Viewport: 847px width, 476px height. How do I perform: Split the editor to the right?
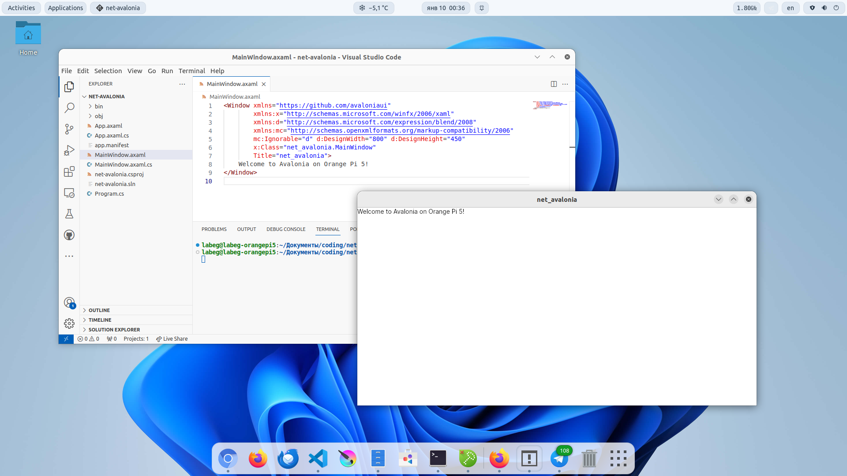554,84
